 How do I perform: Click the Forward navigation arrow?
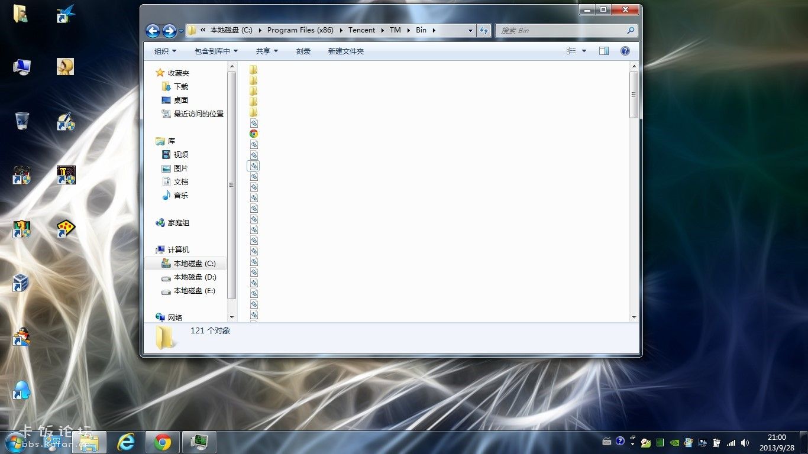169,31
